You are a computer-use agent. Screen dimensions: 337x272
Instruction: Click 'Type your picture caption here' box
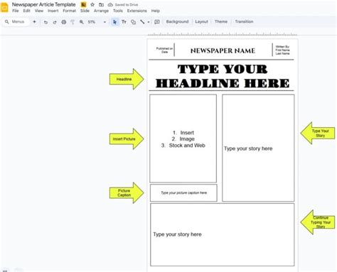pyautogui.click(x=183, y=192)
